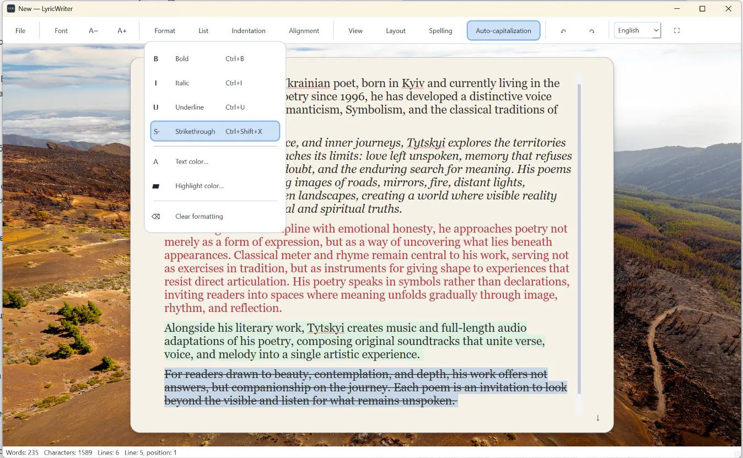Screen dimensions: 743x458
Task: Click "Lines: 6" in status bar
Action: click(108, 452)
